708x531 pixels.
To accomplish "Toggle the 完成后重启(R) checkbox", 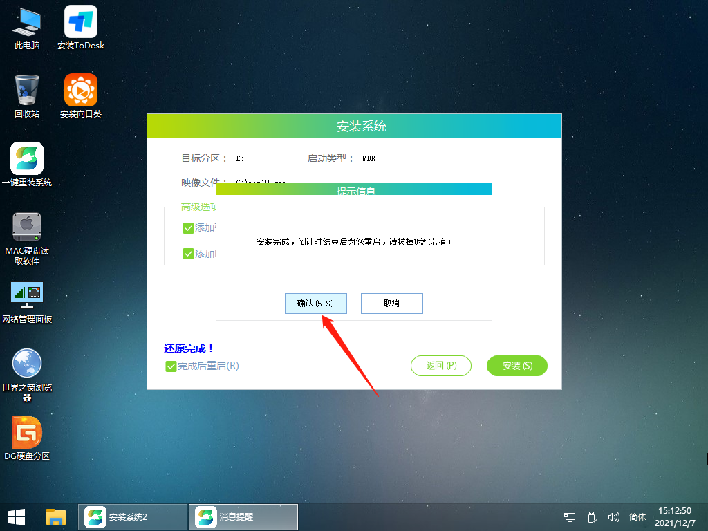I will (171, 366).
